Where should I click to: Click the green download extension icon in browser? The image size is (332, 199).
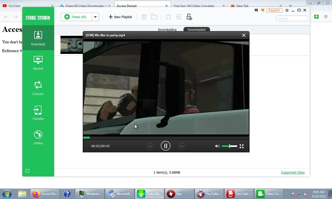point(316,17)
